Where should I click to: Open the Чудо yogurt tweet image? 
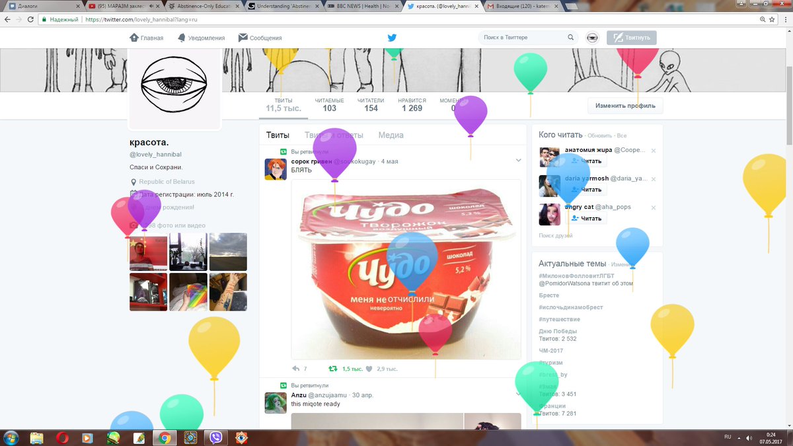coord(406,269)
